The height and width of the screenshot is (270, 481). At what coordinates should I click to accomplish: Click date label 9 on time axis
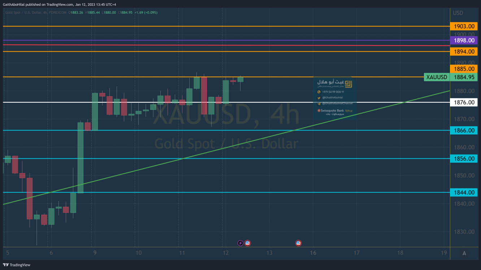tap(94, 253)
